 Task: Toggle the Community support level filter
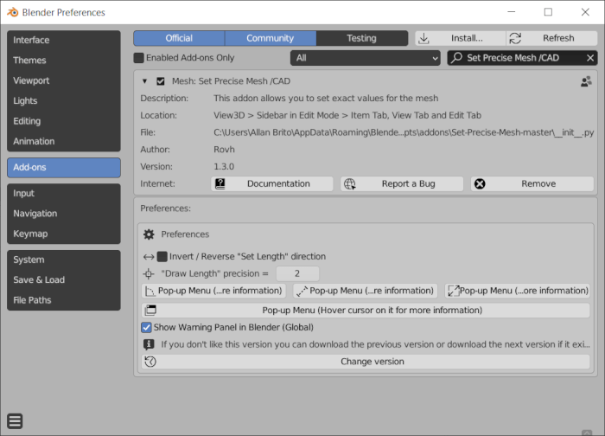[271, 38]
